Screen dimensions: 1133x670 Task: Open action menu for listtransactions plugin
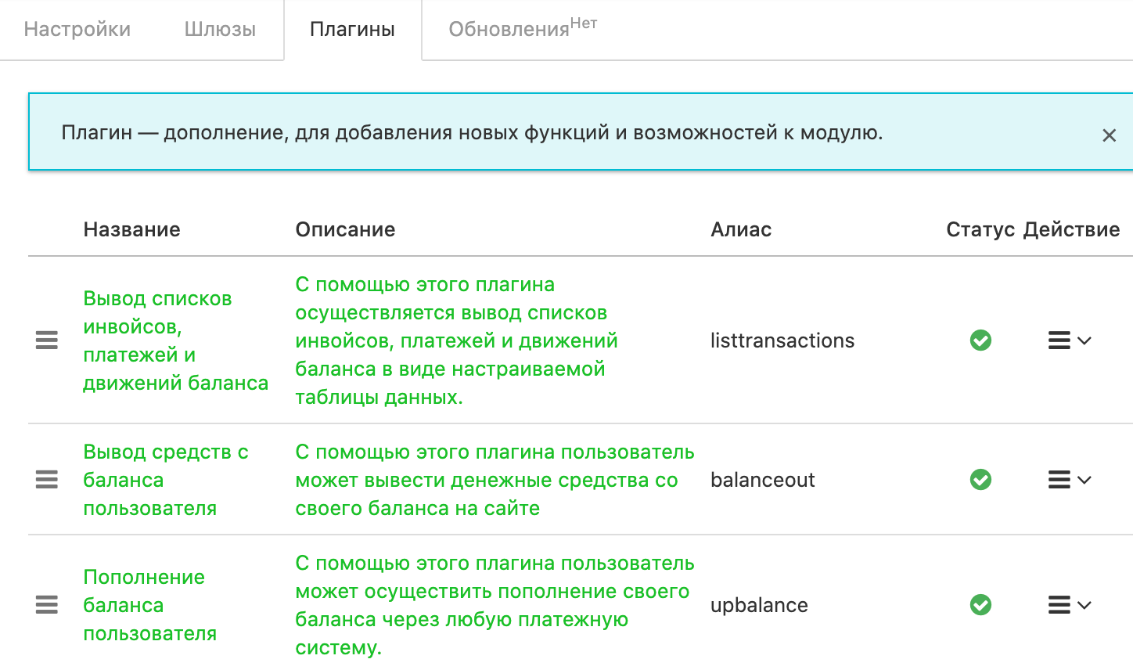click(1069, 340)
